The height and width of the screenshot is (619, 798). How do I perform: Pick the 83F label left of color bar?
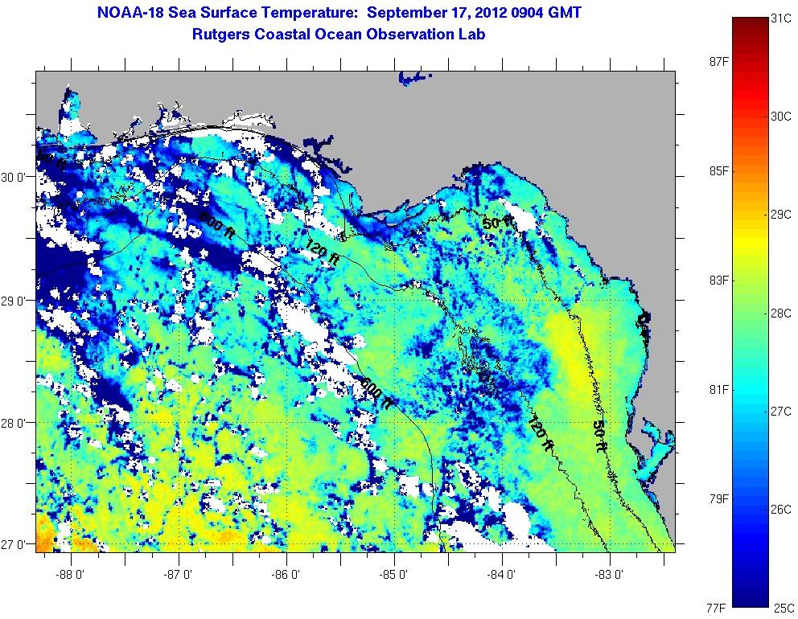coord(718,281)
